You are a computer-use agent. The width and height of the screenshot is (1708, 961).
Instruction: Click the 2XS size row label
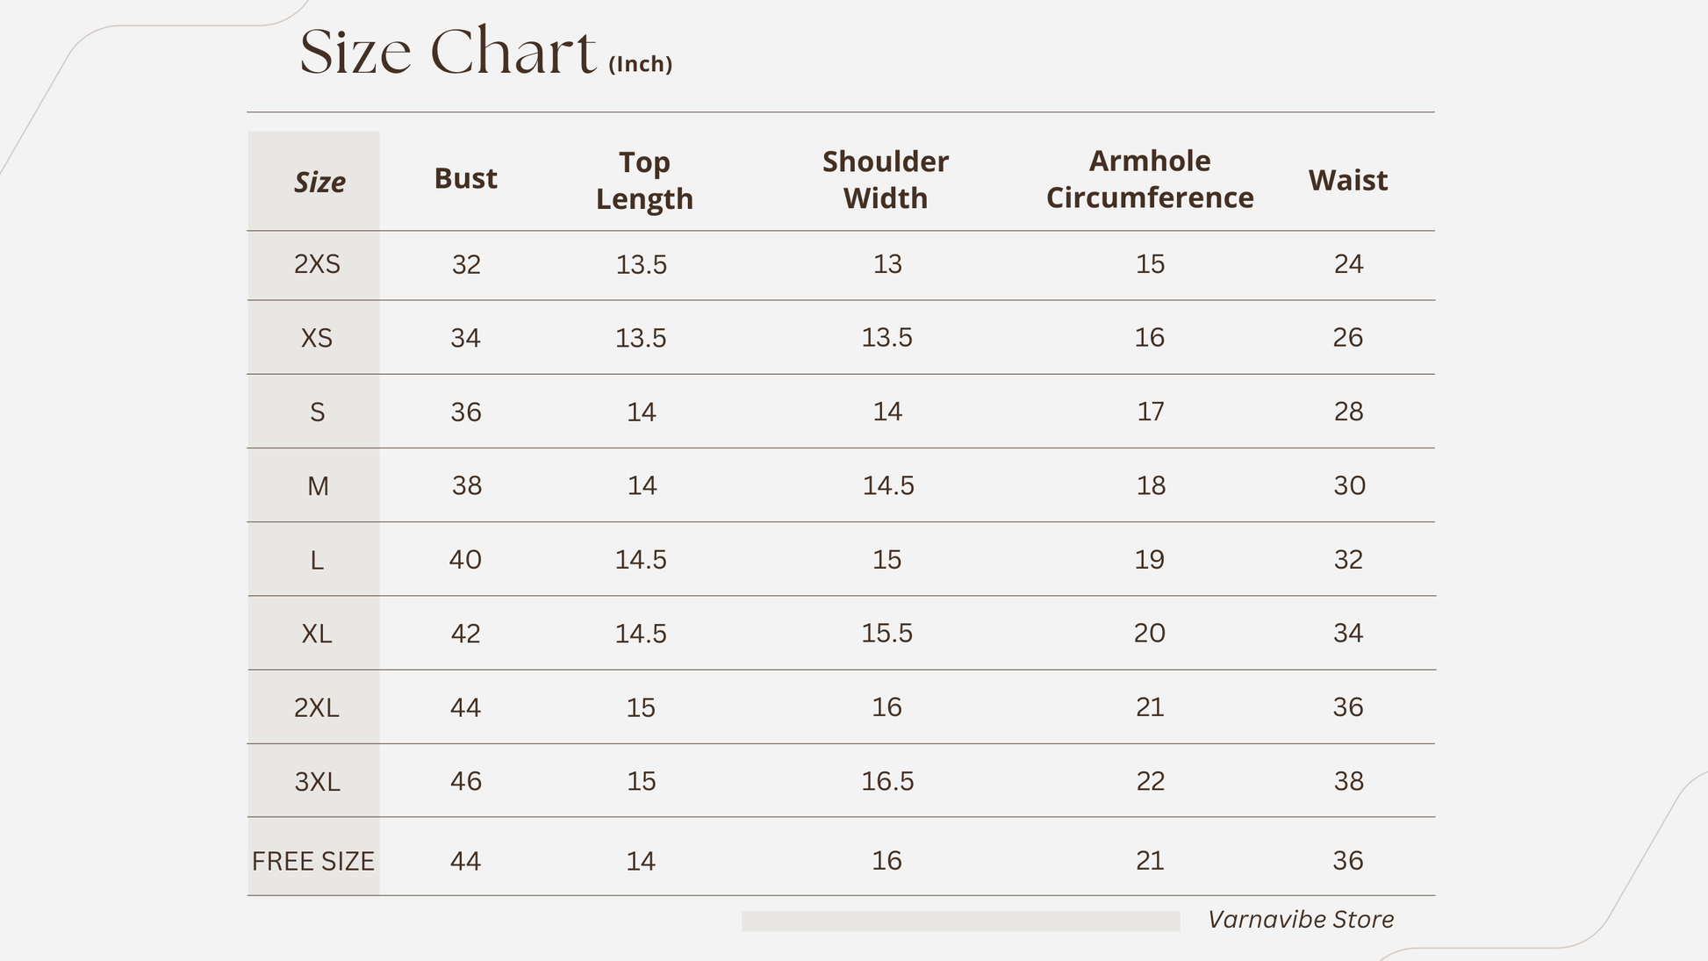[317, 264]
